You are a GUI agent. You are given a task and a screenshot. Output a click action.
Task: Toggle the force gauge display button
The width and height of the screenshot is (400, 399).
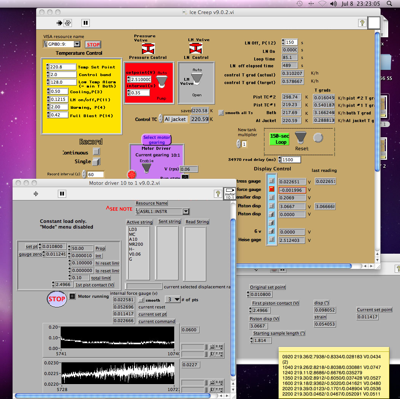coord(271,189)
